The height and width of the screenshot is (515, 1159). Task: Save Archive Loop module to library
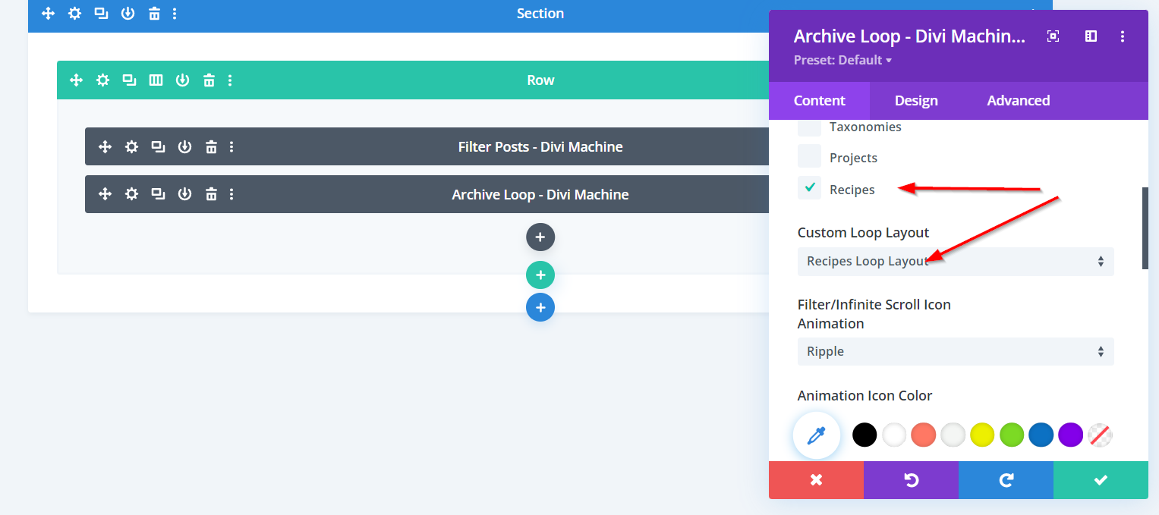[x=184, y=195]
